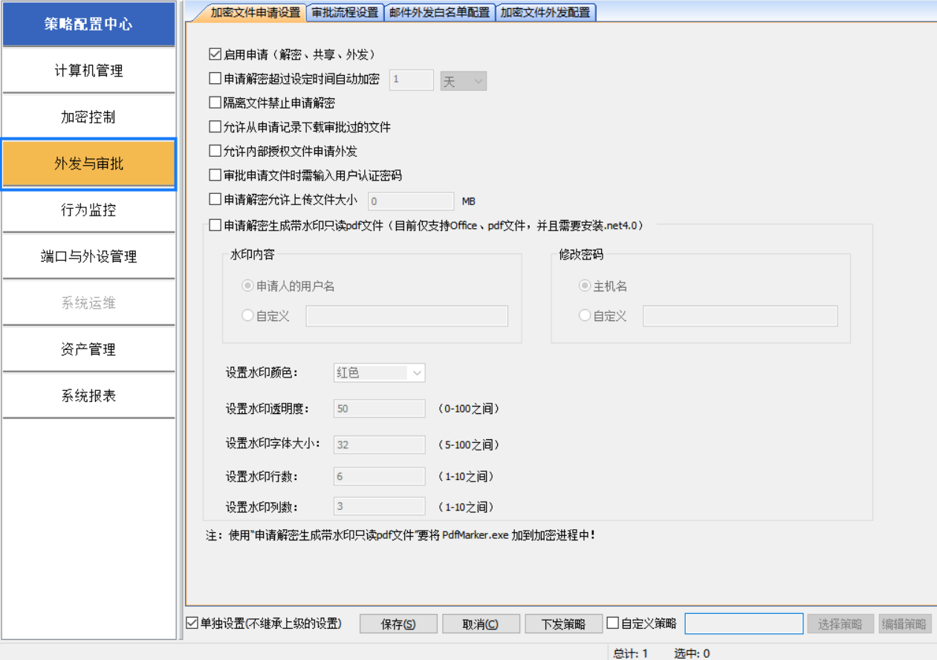The height and width of the screenshot is (660, 937).
Task: Click the policy name field beside 自定义策略
Action: pos(743,623)
